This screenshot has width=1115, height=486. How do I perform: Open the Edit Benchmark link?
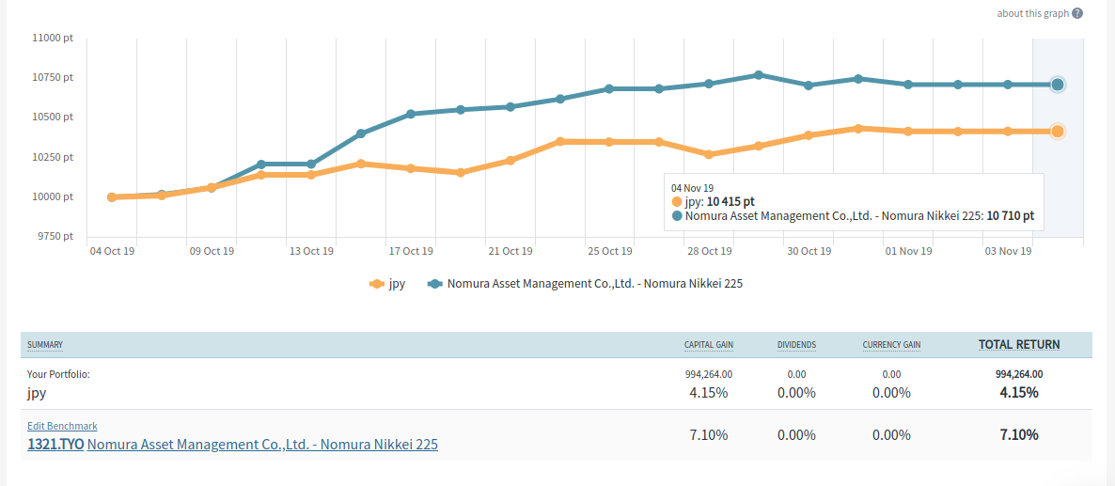[62, 426]
